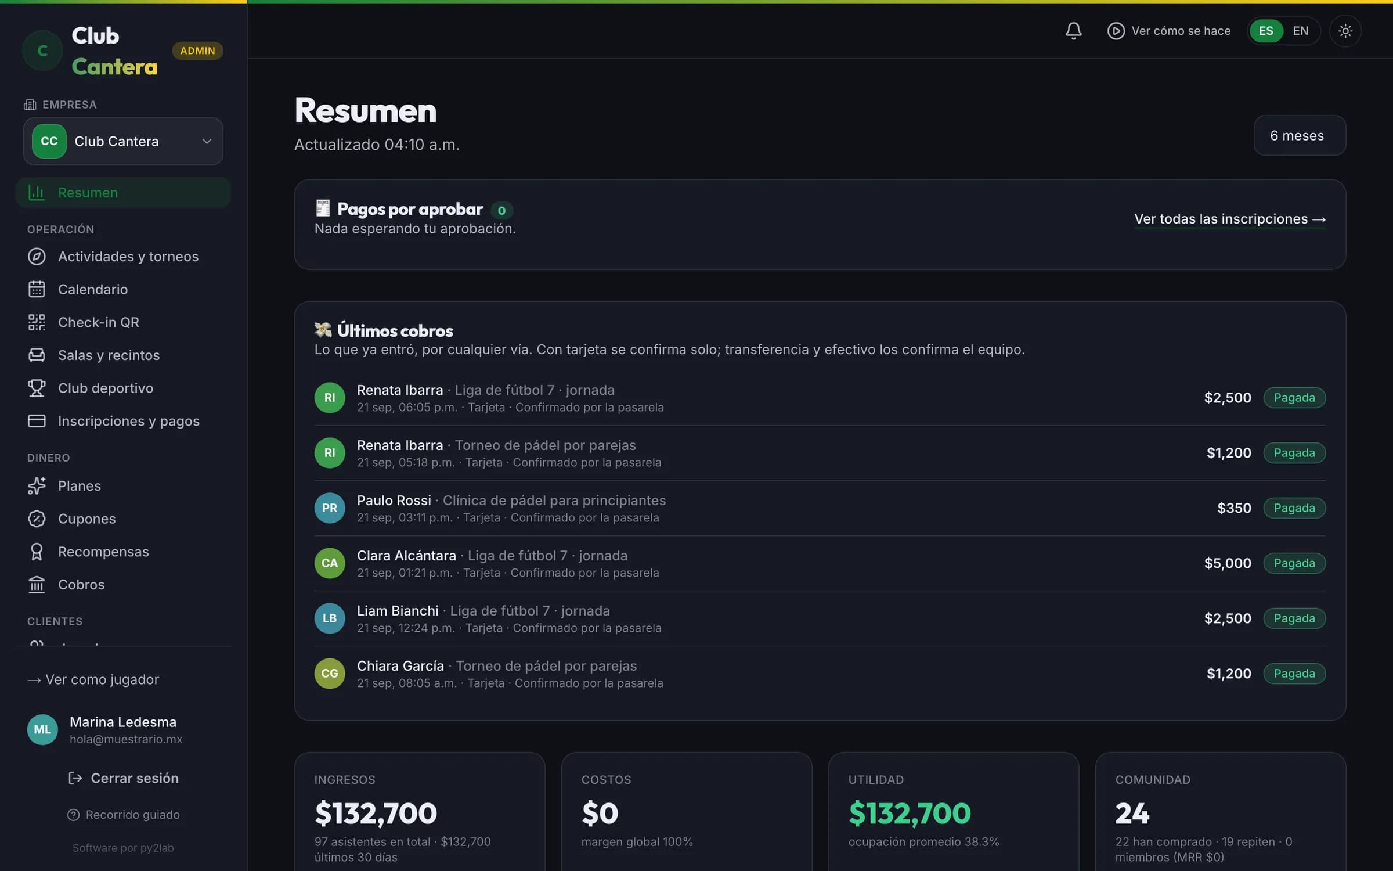
Task: Expand the Club Cantera company selector
Action: point(123,141)
